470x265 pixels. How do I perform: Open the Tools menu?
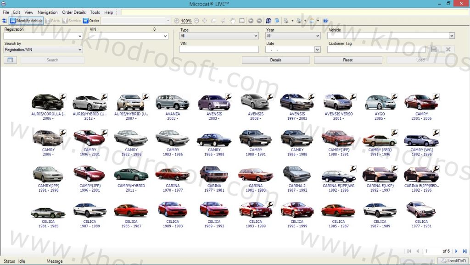[x=95, y=12]
